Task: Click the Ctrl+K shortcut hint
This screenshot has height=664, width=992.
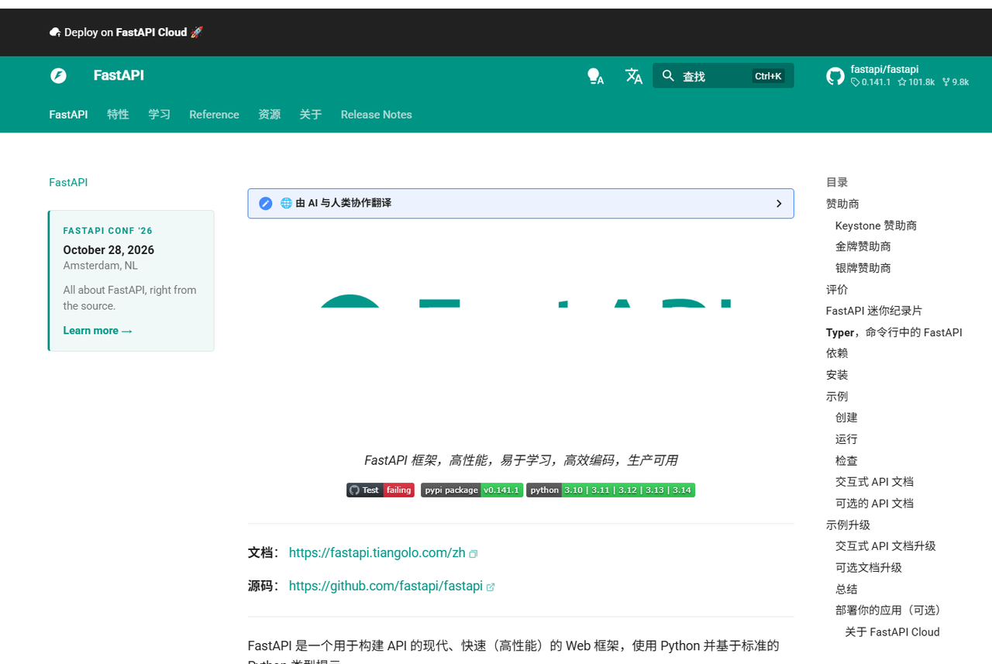Action: 768,76
